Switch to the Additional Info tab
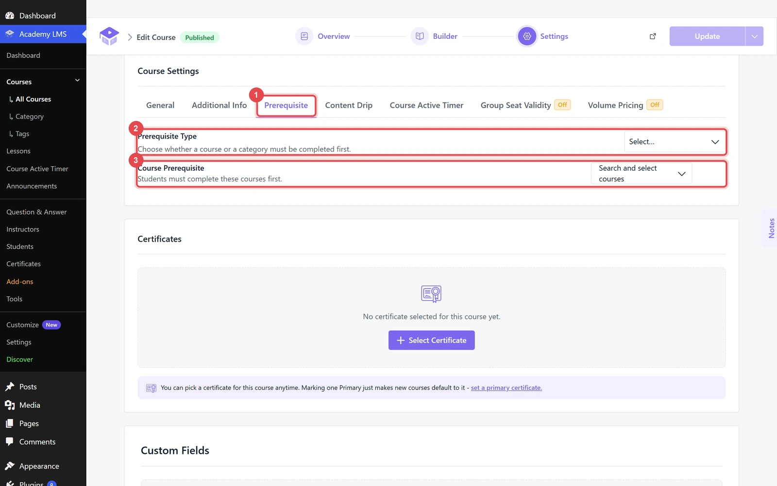The width and height of the screenshot is (777, 486). click(x=219, y=105)
